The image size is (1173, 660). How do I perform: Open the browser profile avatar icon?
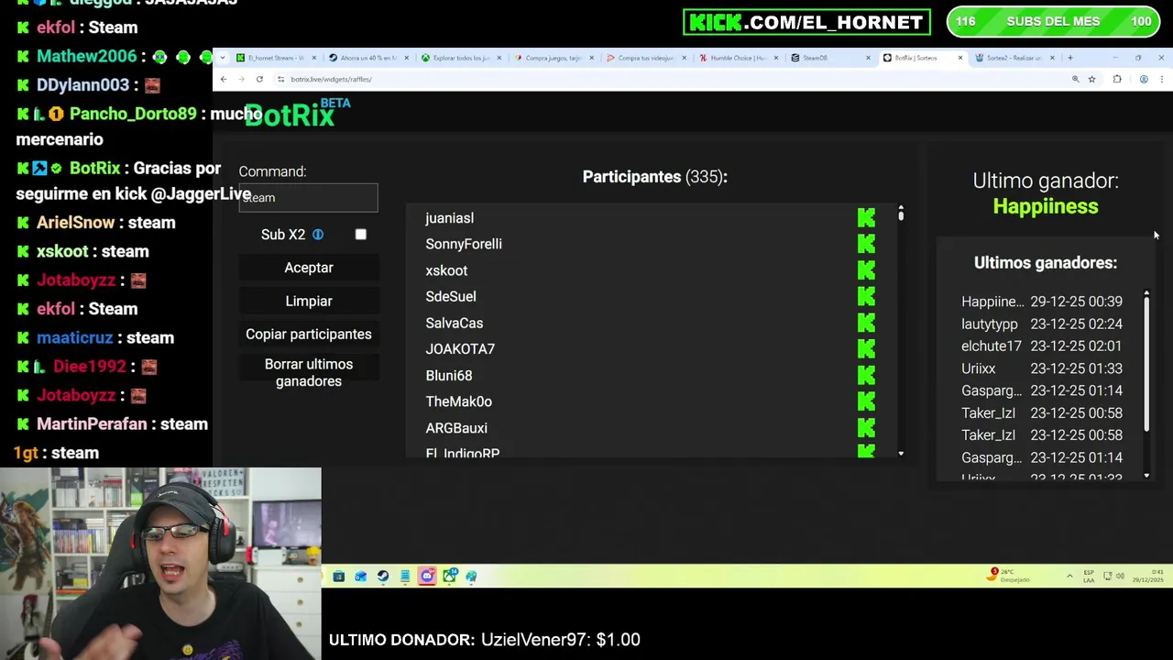point(1144,80)
